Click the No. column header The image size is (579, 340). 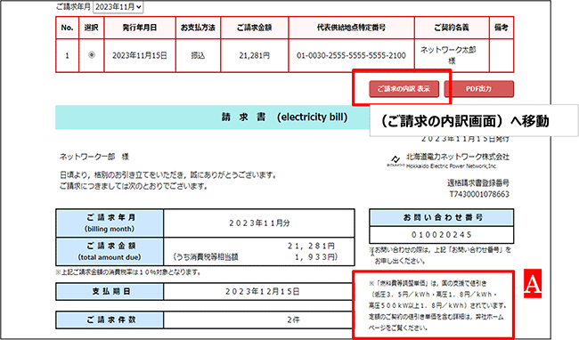coord(67,28)
